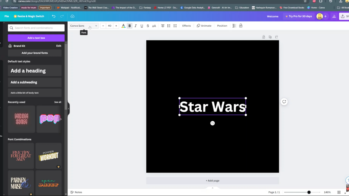Open the Fantasy bookmarks folder
Image resolution: width=349 pixels, height=196 pixels.
tap(145, 8)
